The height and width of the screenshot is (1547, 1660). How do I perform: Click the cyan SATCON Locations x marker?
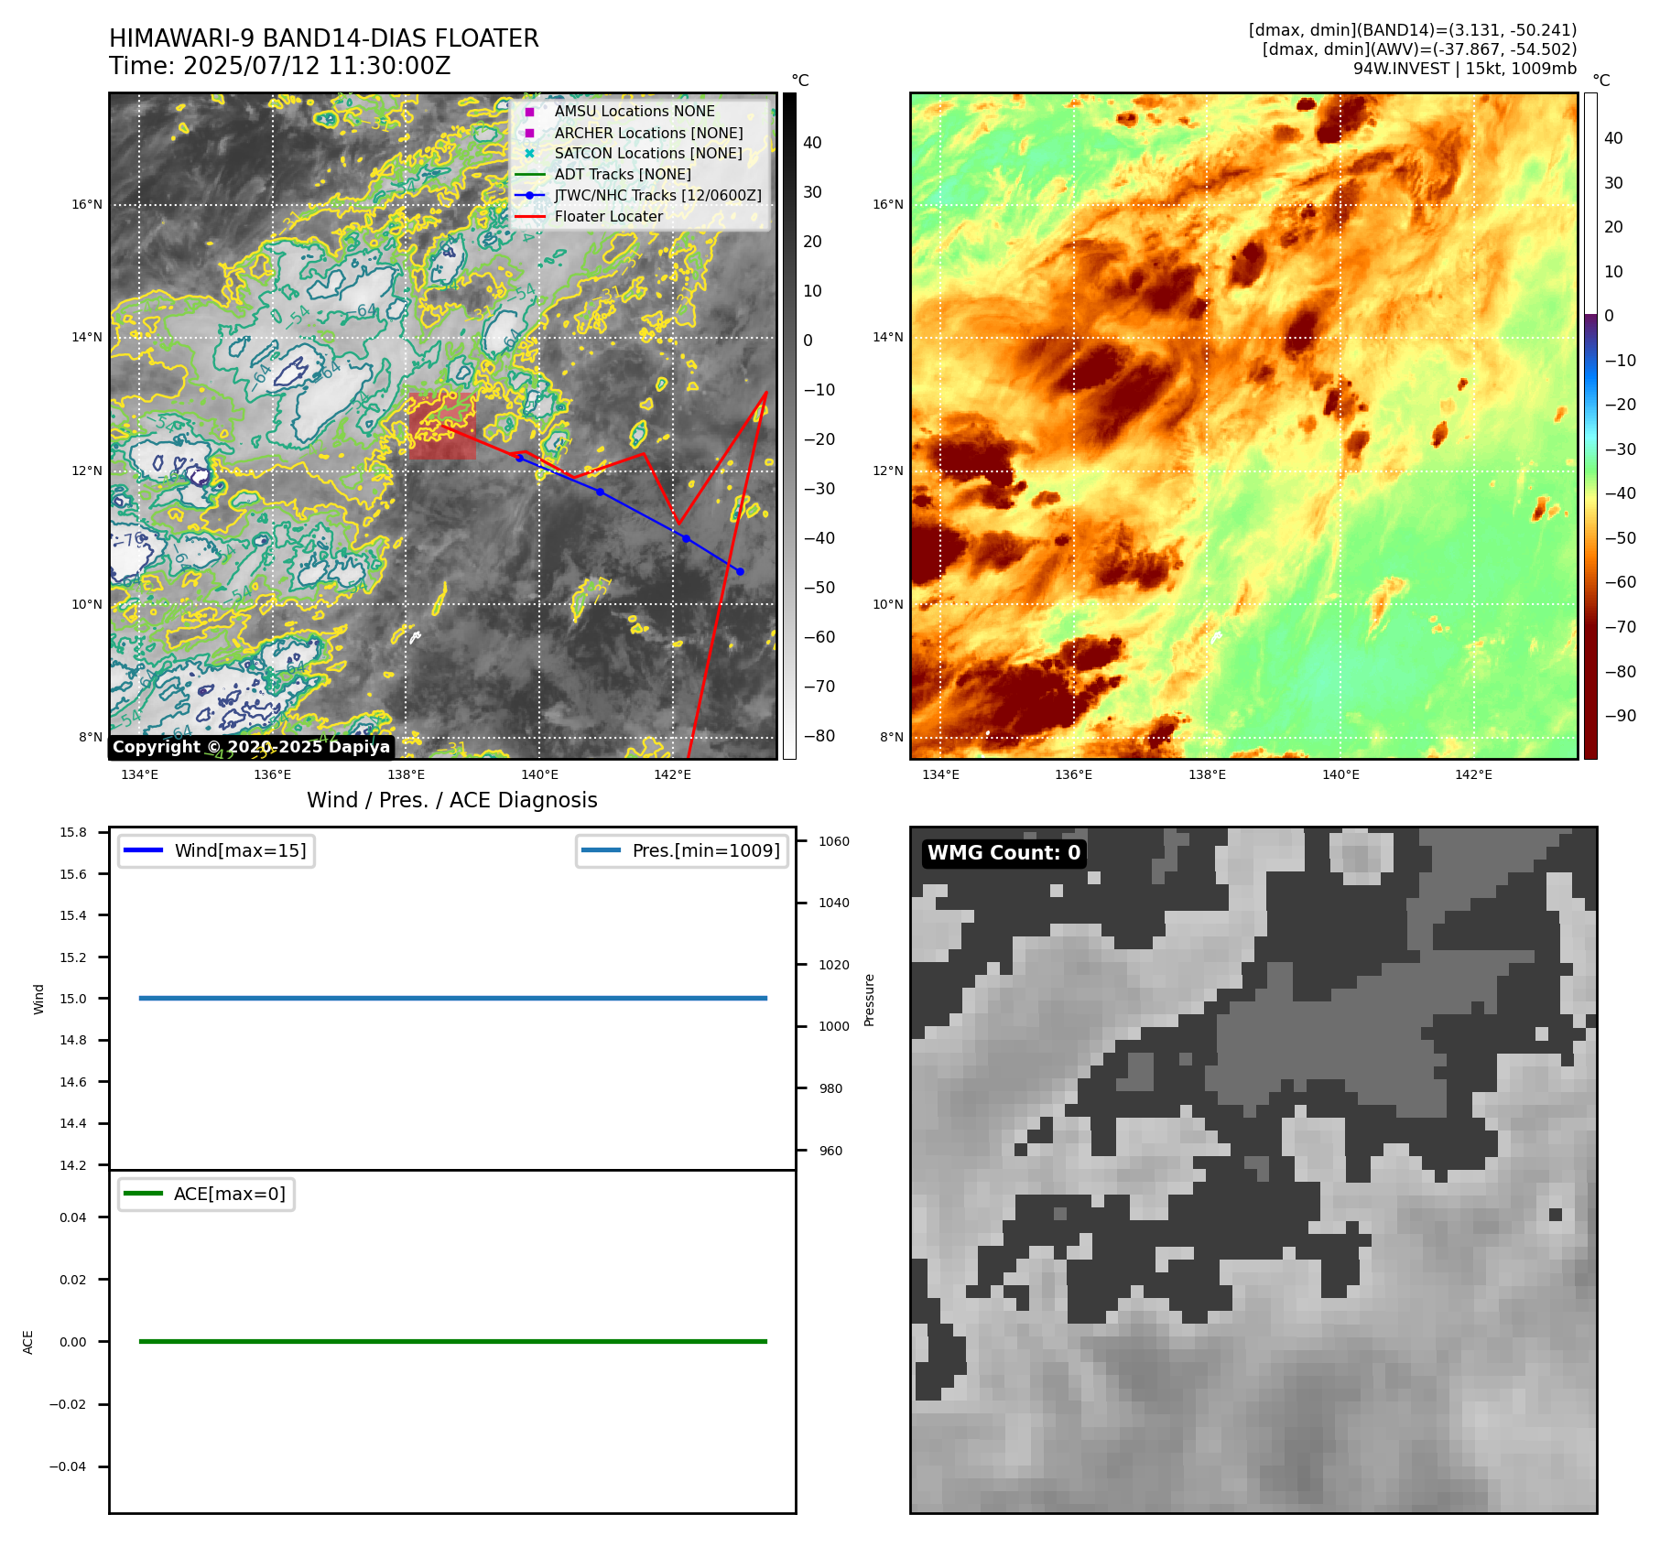[529, 154]
